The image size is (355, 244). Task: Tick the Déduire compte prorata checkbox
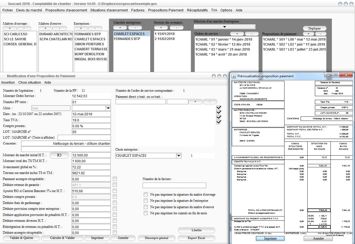(115, 197)
